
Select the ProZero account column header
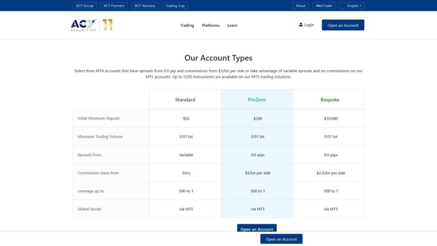(x=257, y=100)
